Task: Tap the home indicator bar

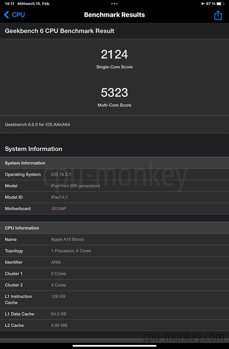Action: click(x=114, y=346)
